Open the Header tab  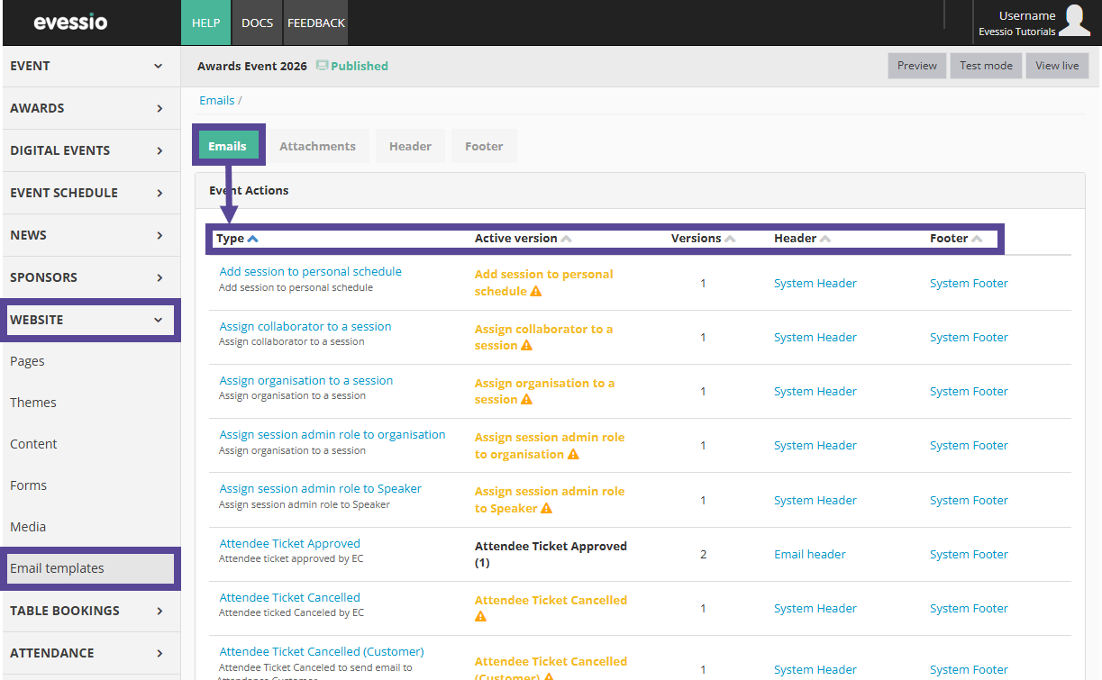(410, 146)
